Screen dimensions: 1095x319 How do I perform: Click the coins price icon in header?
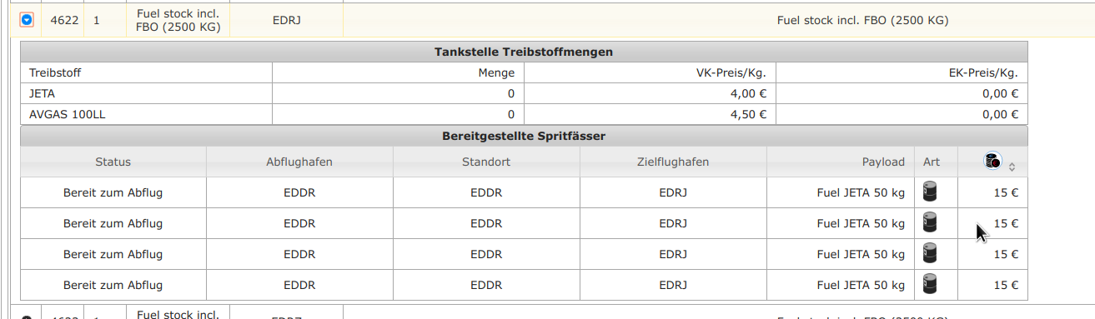tap(992, 162)
